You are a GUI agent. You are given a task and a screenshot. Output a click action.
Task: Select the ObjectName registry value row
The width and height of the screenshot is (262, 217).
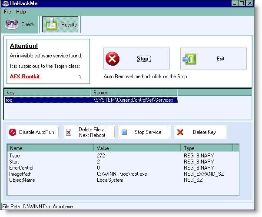pos(123,180)
